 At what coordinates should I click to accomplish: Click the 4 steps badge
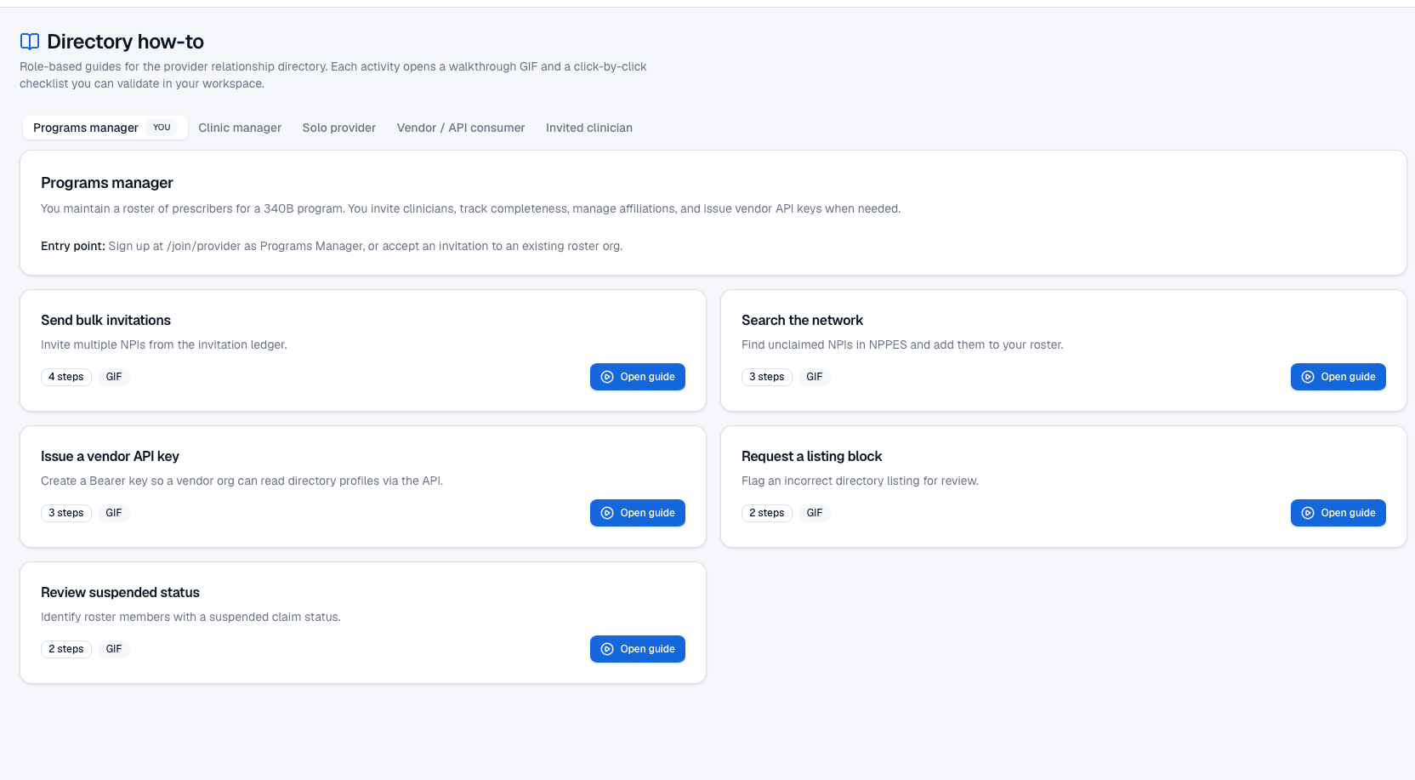coord(66,377)
